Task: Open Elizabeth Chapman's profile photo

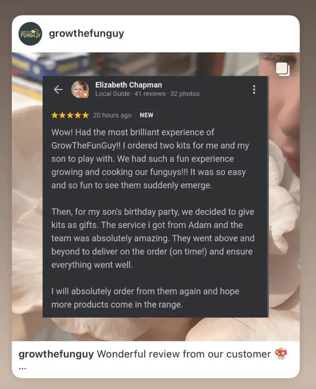Action: 80,89
